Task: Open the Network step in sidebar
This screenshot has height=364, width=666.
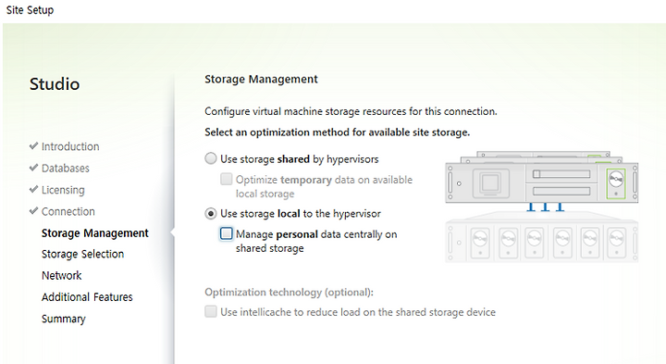Action: (62, 276)
